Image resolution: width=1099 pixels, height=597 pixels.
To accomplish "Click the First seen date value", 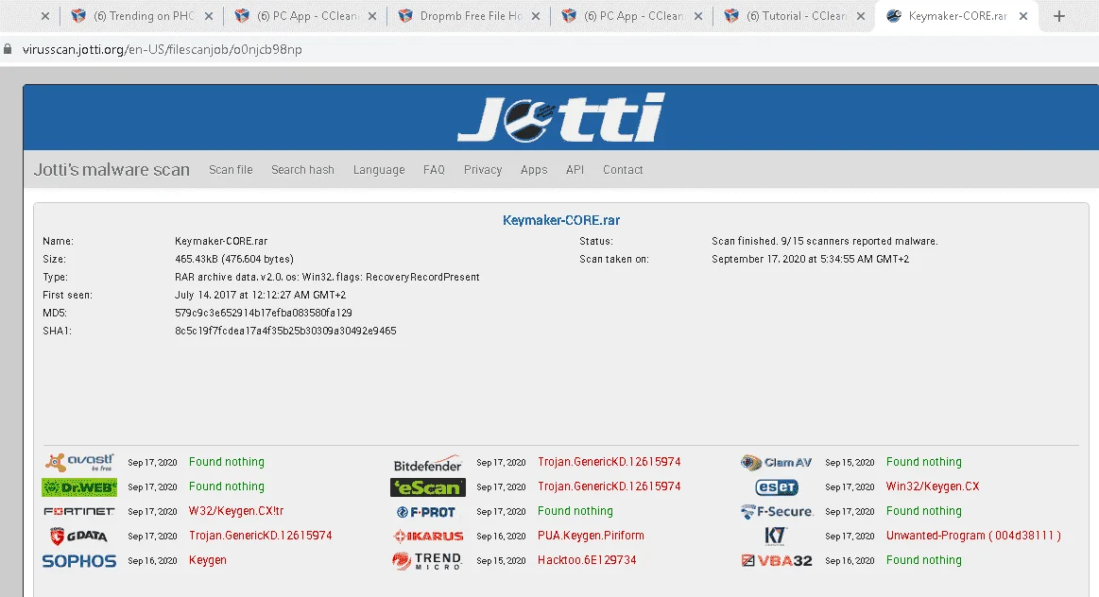I will [x=260, y=295].
